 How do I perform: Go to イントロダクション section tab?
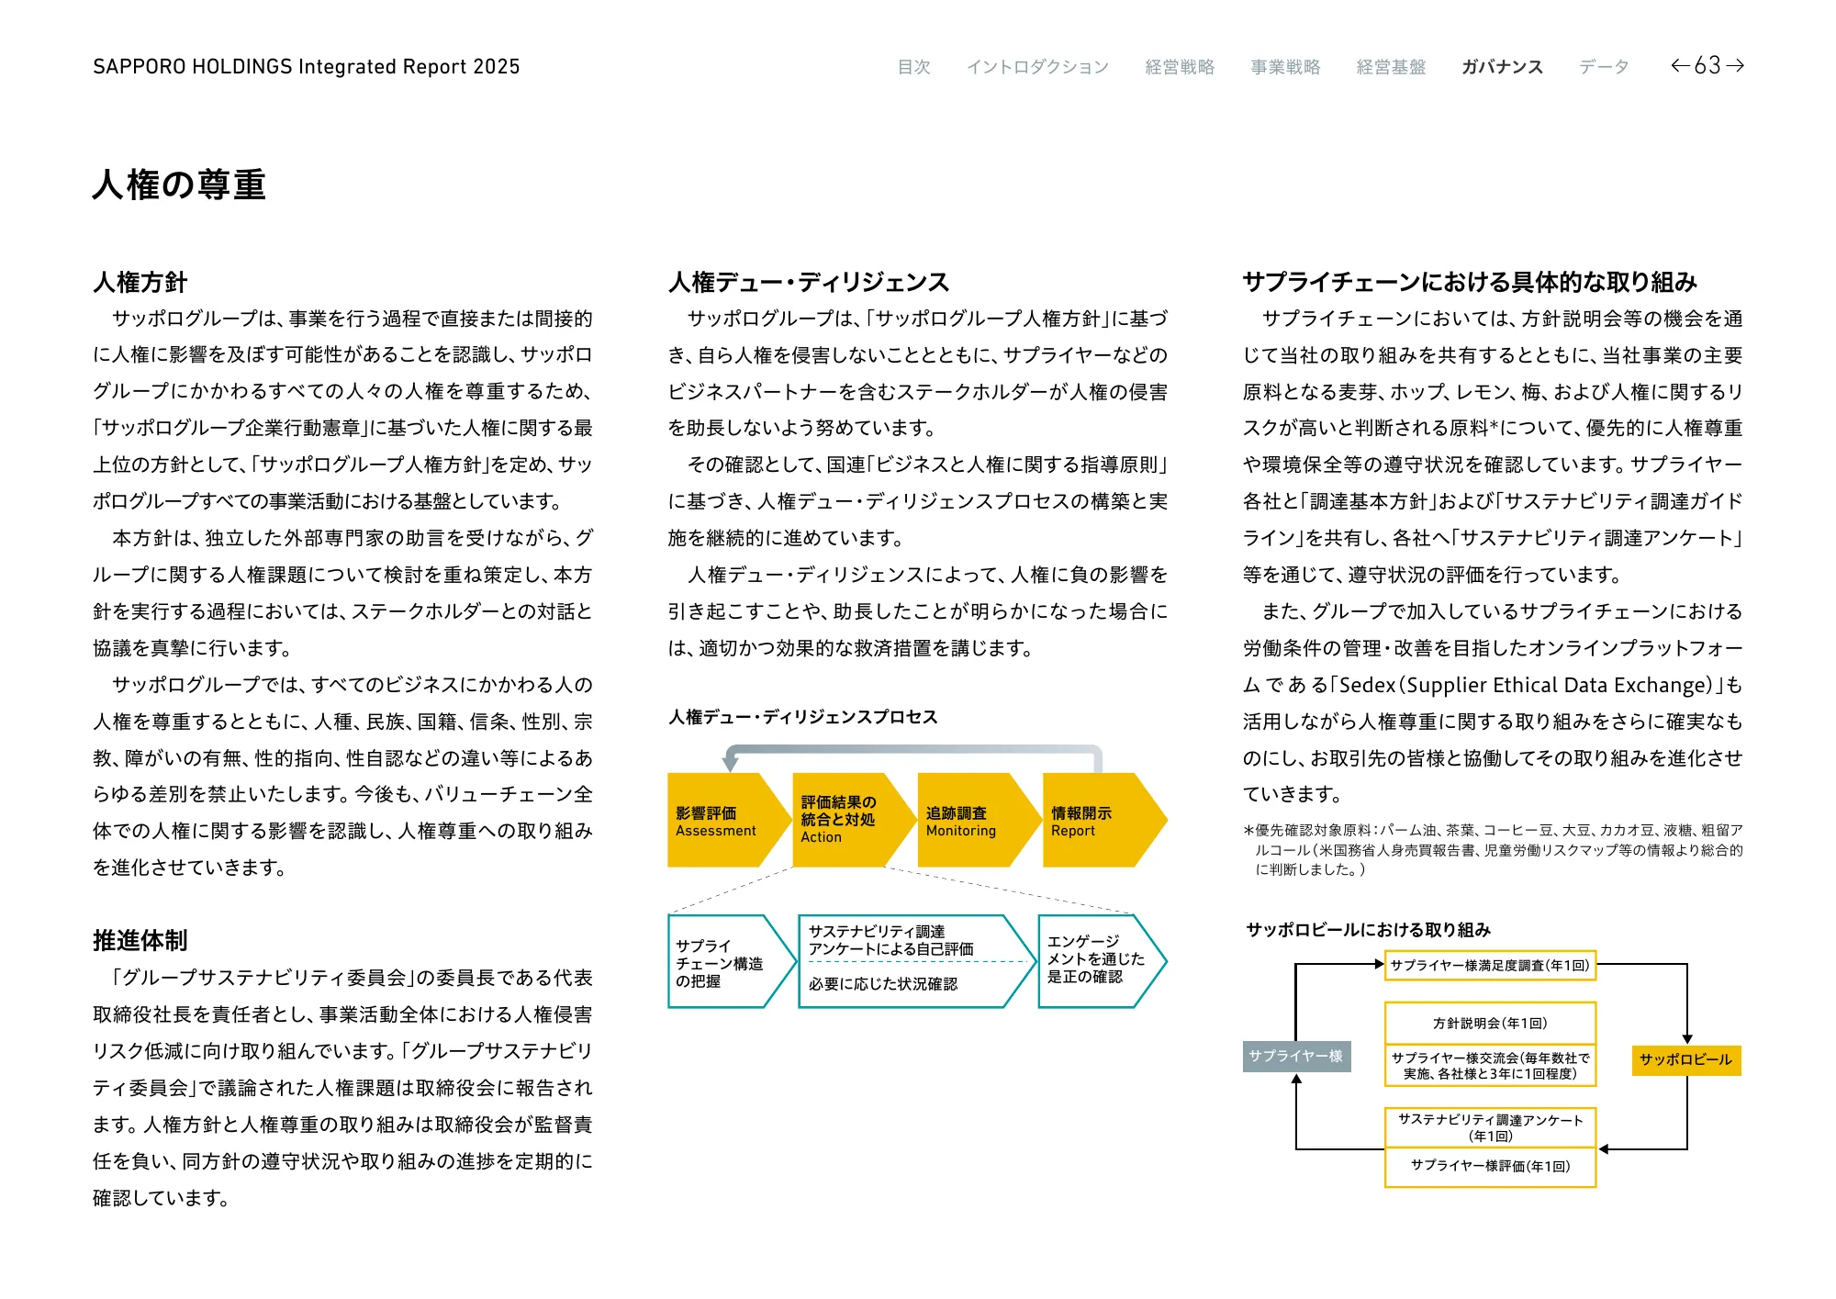tap(1037, 67)
